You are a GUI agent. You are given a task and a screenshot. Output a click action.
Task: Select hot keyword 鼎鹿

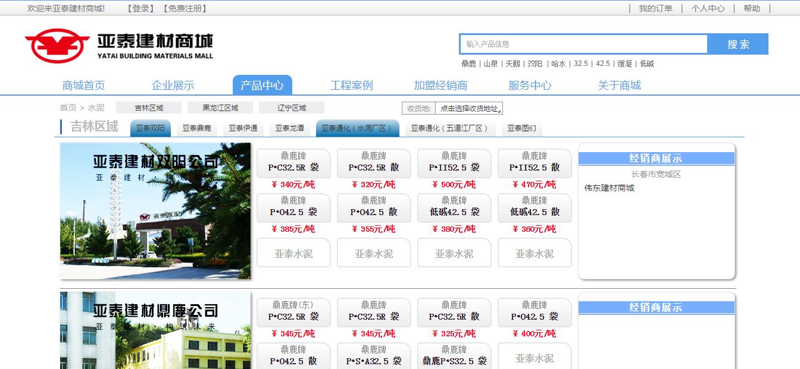[x=468, y=64]
